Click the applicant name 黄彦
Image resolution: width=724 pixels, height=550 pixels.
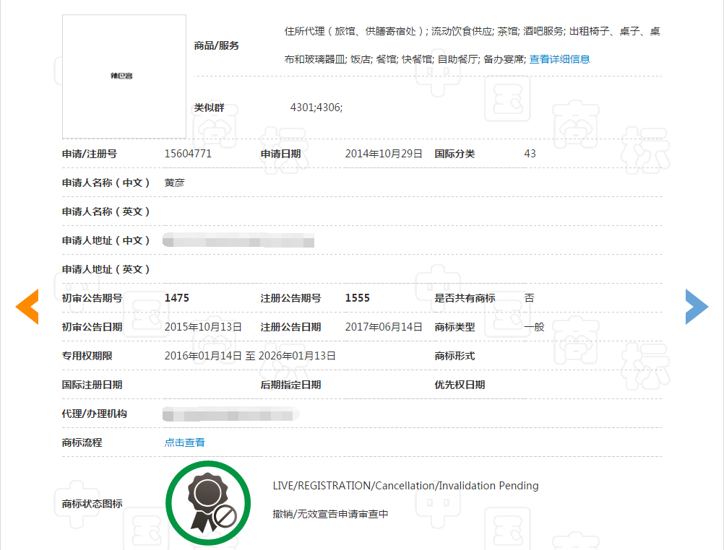coord(174,183)
